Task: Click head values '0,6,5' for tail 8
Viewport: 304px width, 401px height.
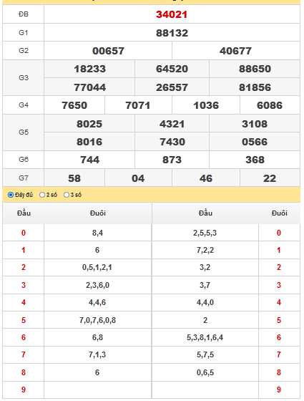Action: pyautogui.click(x=205, y=372)
